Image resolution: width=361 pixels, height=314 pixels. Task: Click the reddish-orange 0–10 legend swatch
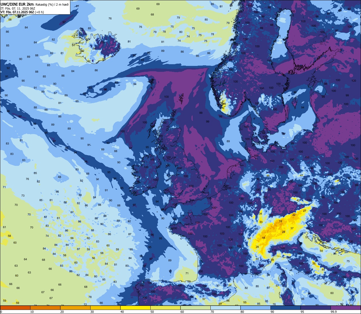pos(15,308)
